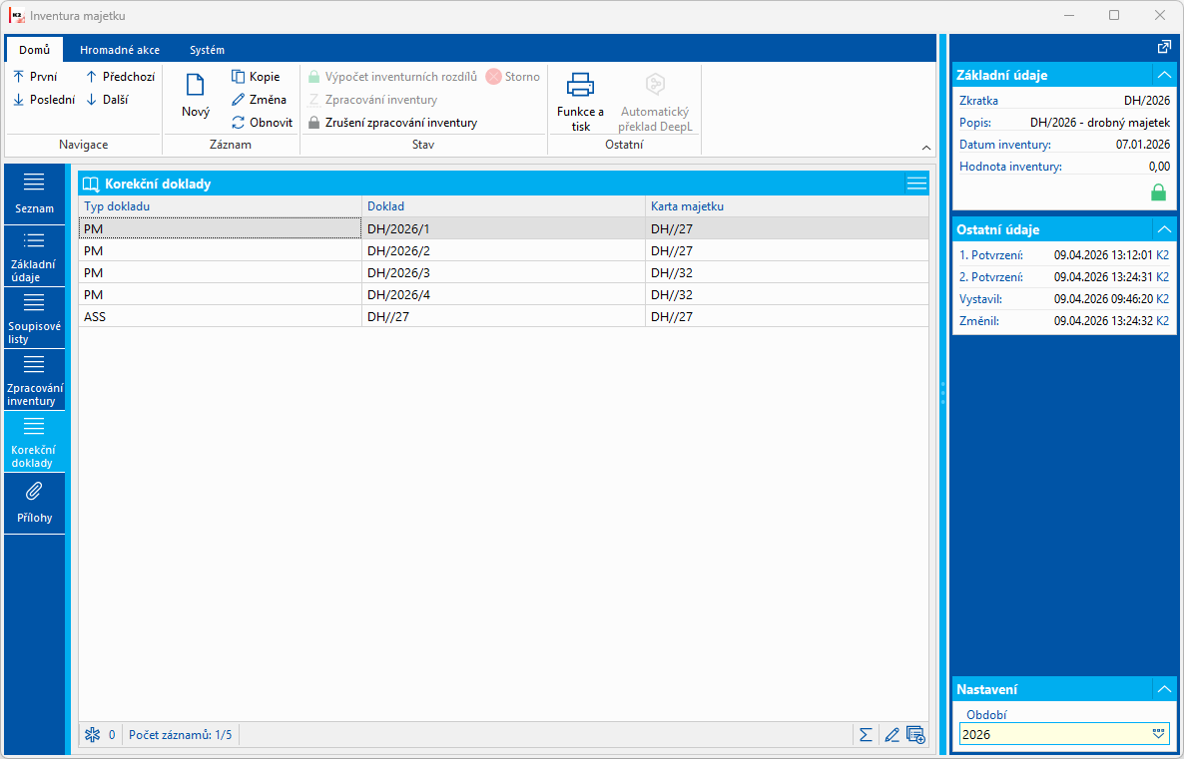Select the Korekční doklady sidebar page

coord(35,442)
